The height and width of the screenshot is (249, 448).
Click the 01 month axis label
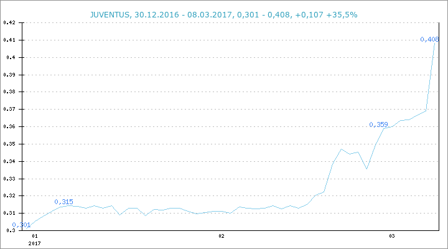(35, 236)
